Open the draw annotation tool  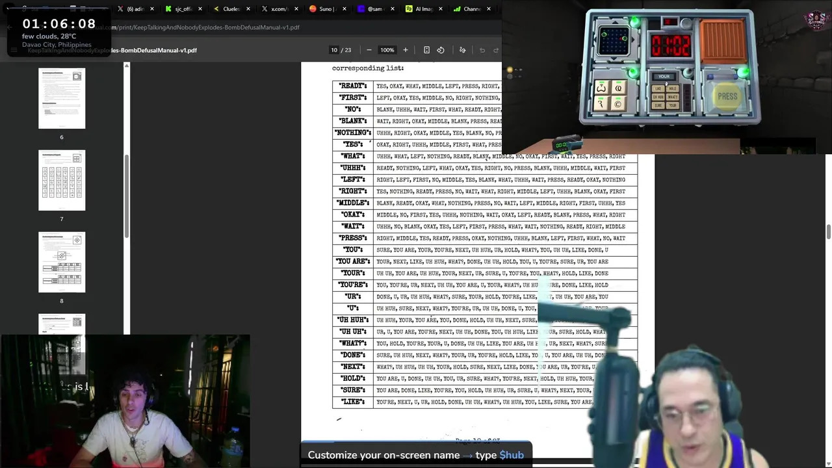coord(462,50)
